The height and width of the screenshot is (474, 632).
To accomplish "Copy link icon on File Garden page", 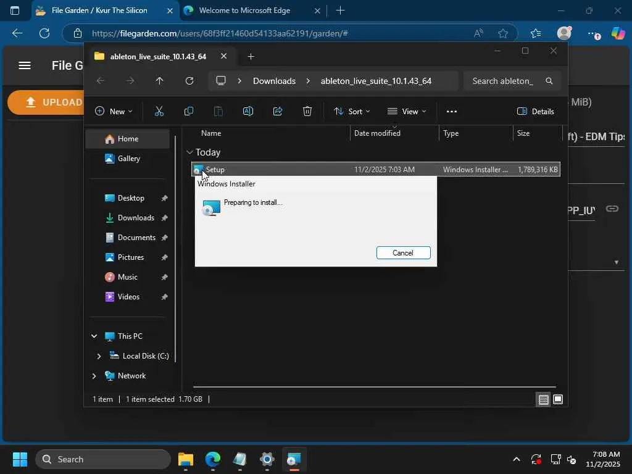I will (612, 209).
